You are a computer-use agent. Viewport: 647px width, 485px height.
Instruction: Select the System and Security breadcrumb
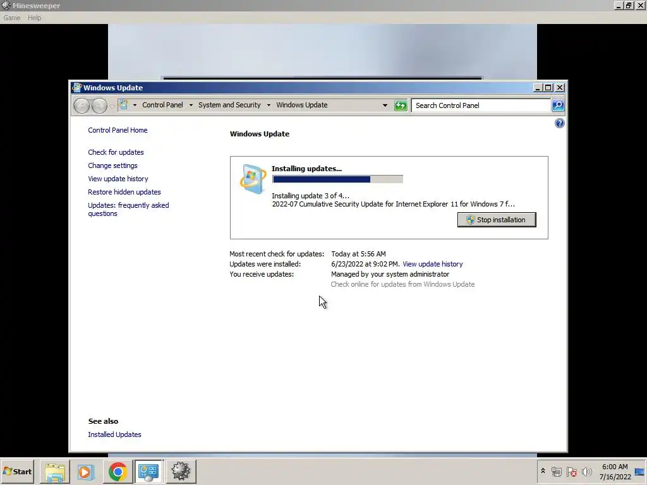click(229, 105)
